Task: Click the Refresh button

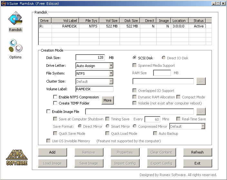Action: coord(198,152)
